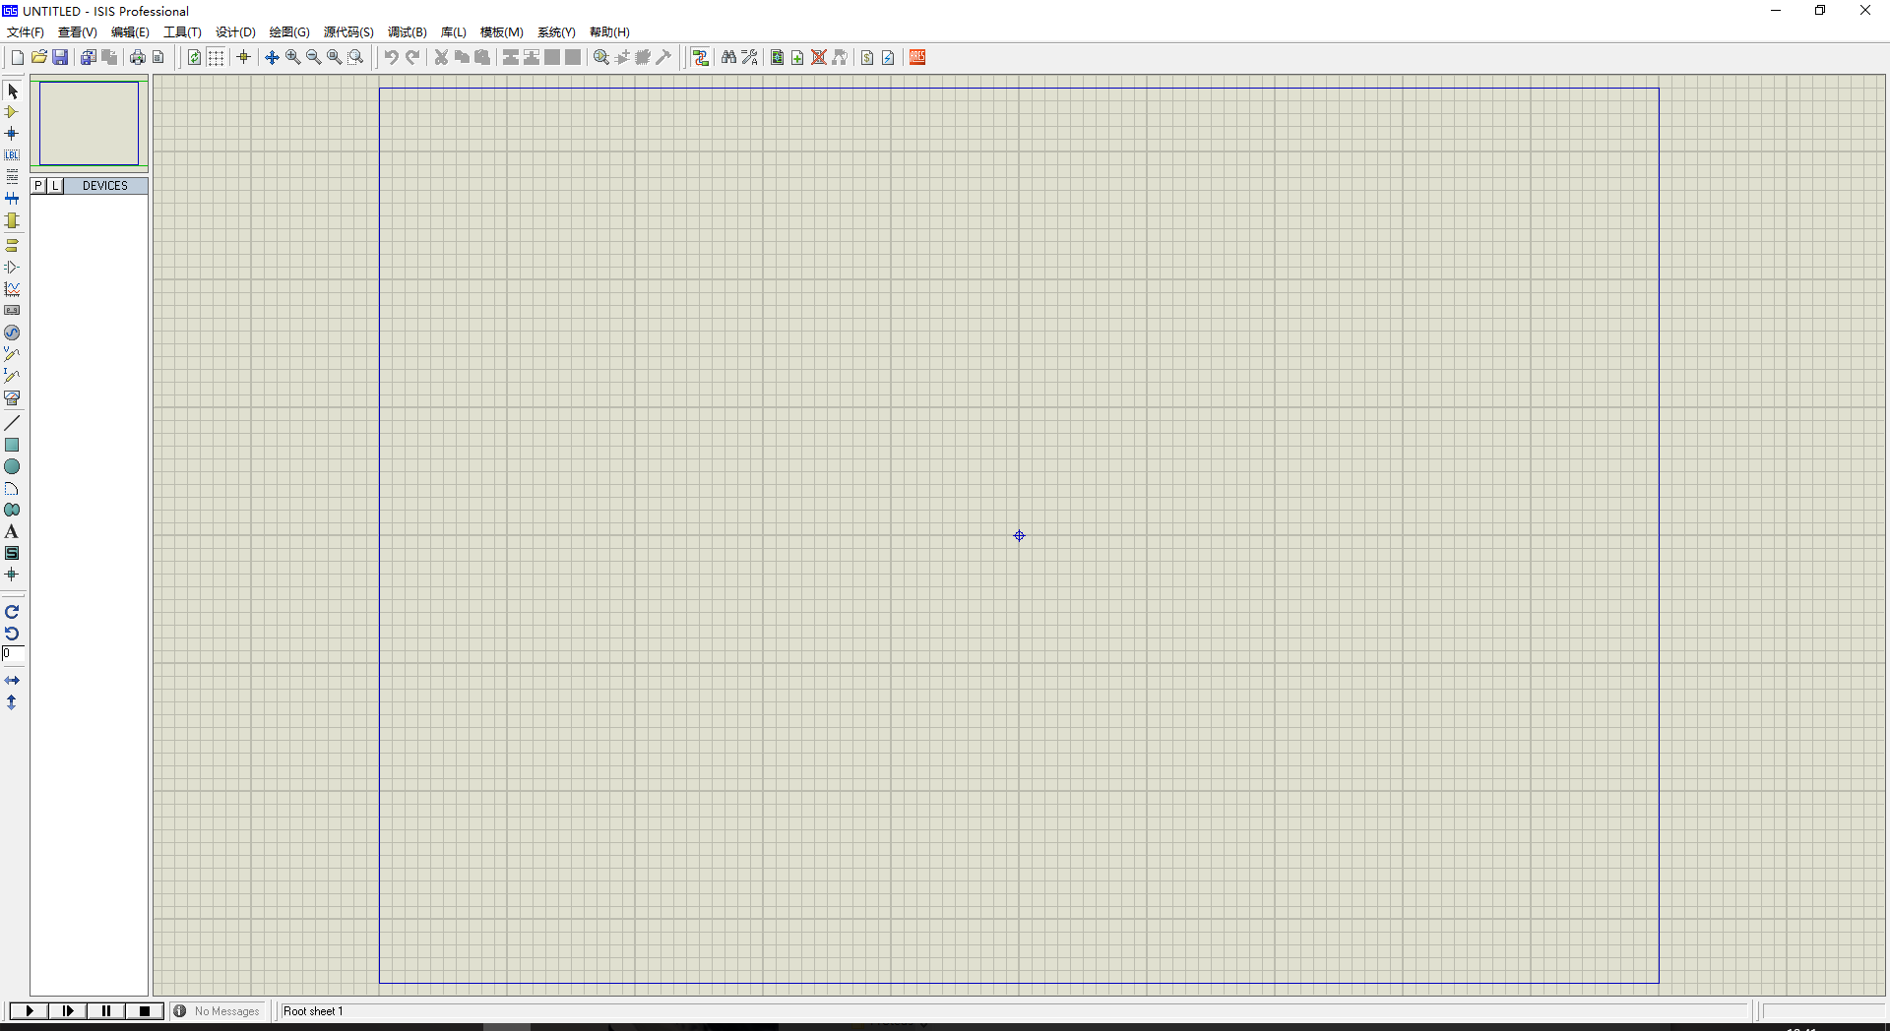Select the 2D Arc drawing tool

click(12, 488)
